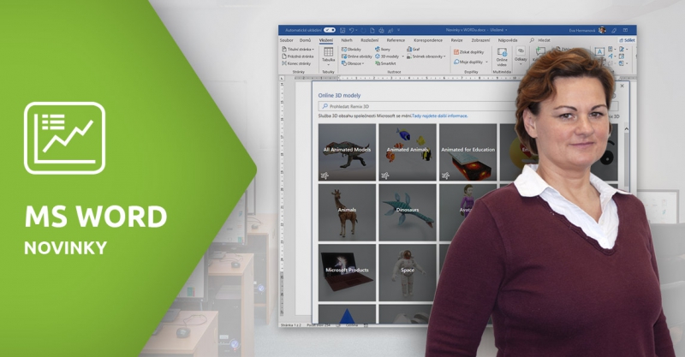Open the Soubor menu tab
Screen dimensions: 685x357
click(286, 39)
